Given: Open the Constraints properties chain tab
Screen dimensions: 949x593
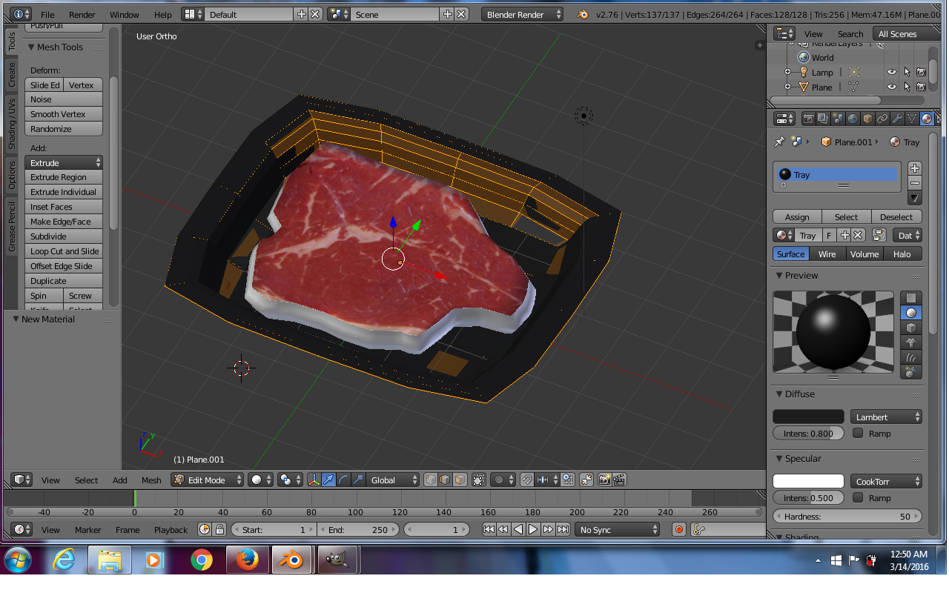Looking at the screenshot, I should 882,119.
